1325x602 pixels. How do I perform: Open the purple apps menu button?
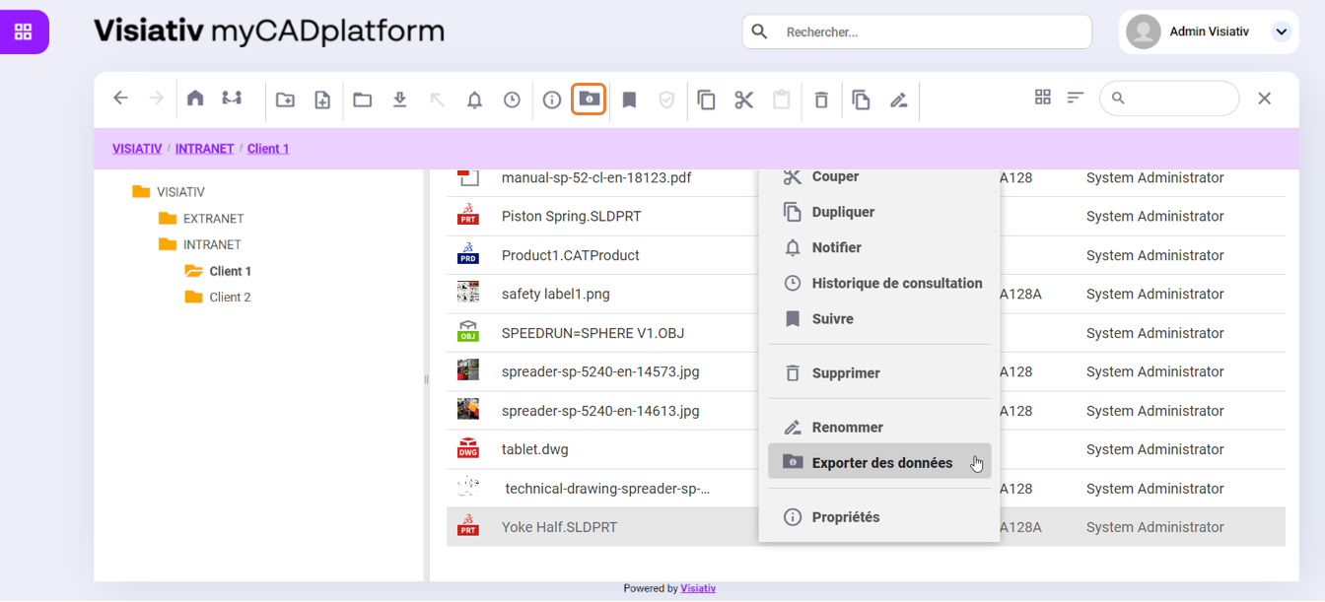tap(24, 32)
